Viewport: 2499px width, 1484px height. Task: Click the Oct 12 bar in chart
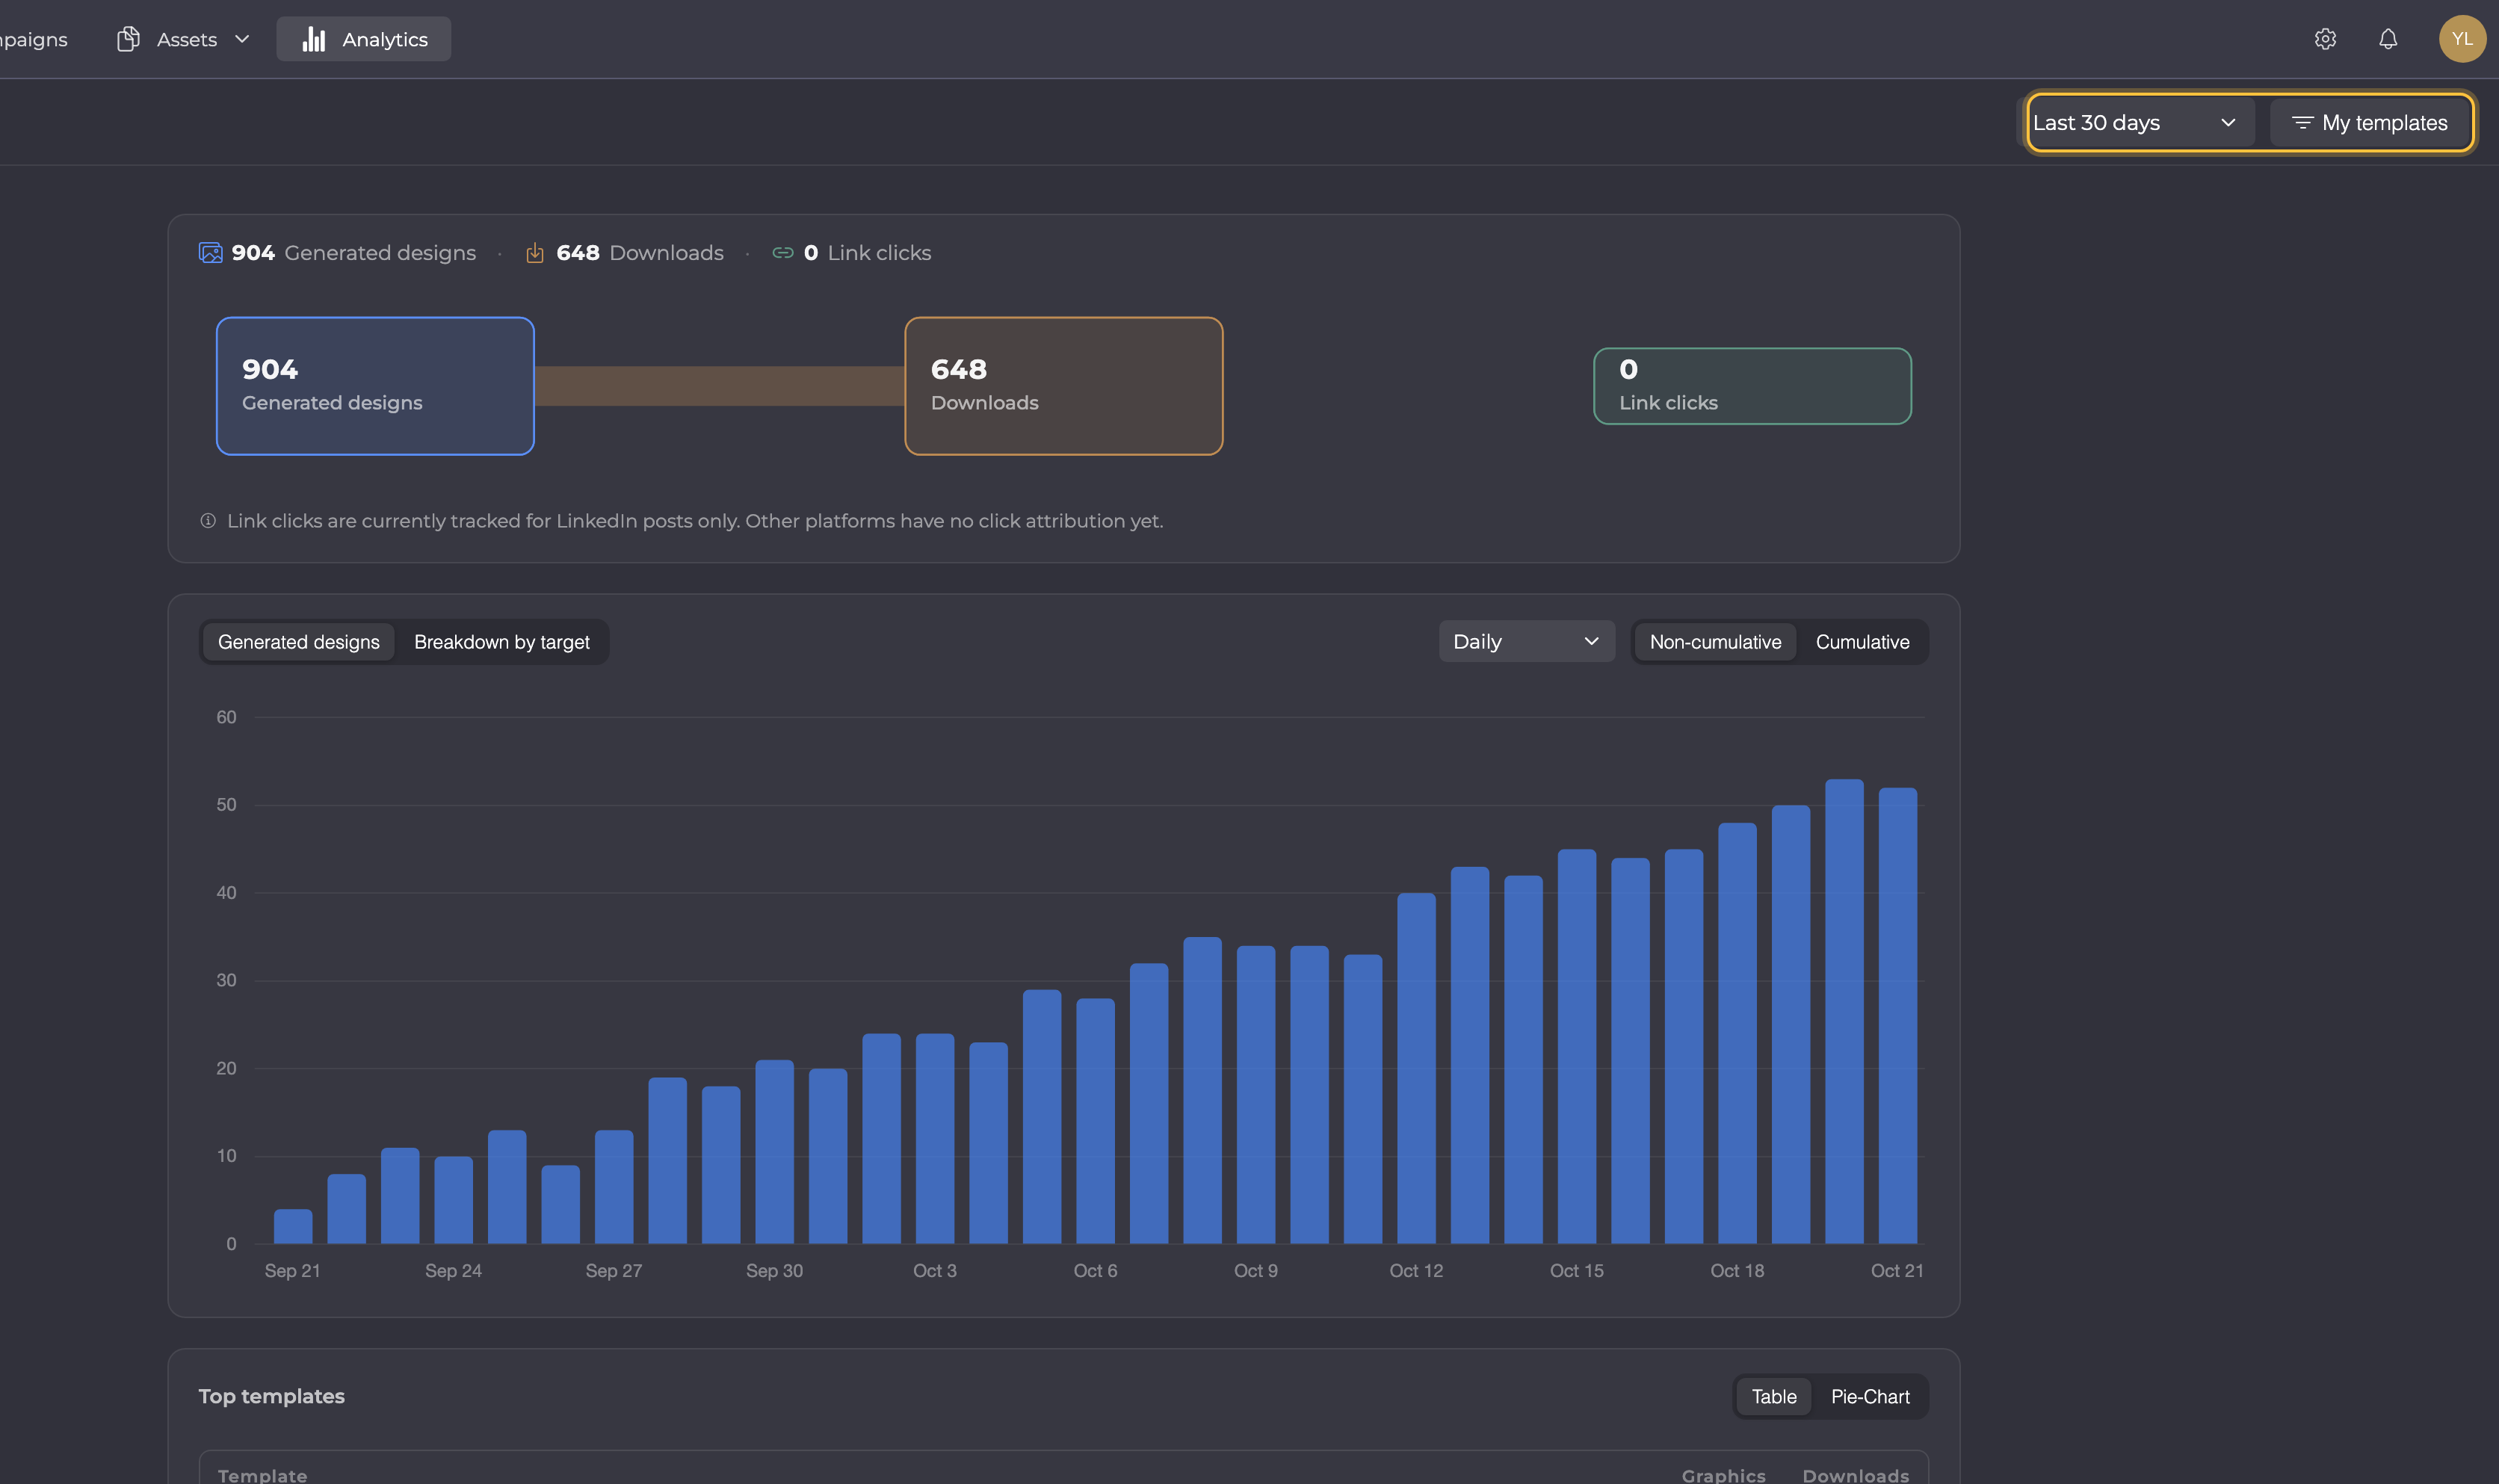(1416, 1068)
